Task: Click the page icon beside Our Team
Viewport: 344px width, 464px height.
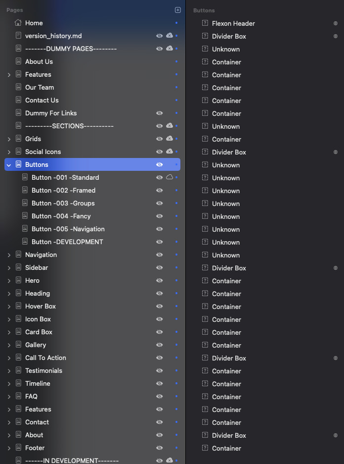Action: [18, 87]
